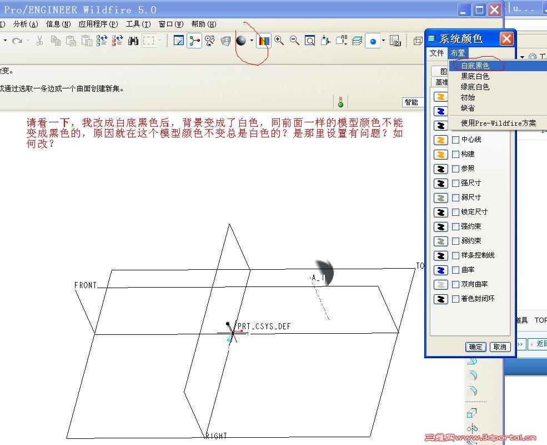Viewport: 547px width, 445px height.
Task: Open the 分析(A) menu
Action: click(26, 24)
